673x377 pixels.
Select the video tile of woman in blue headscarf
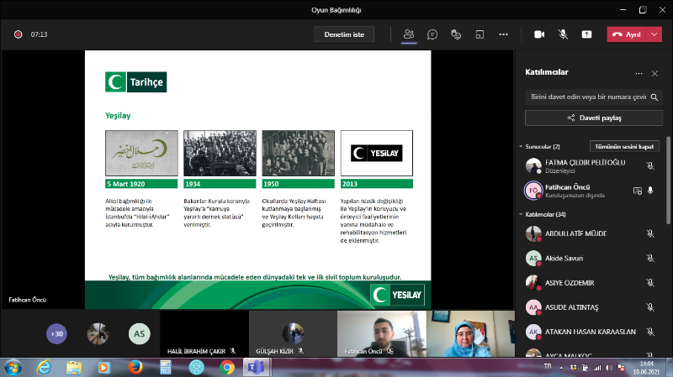click(470, 333)
